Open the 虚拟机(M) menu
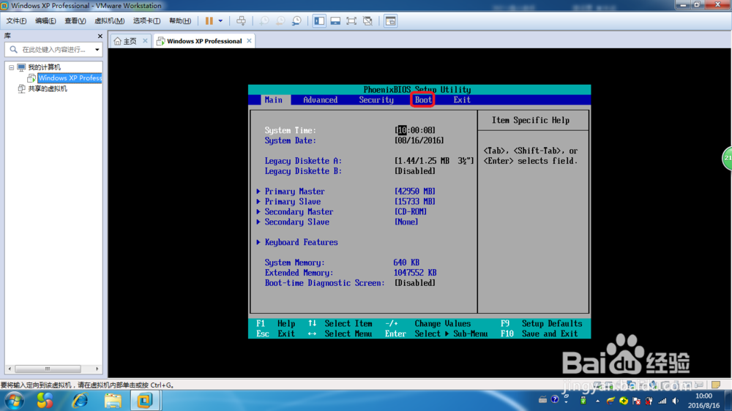Viewport: 732px width, 411px height. pos(109,21)
